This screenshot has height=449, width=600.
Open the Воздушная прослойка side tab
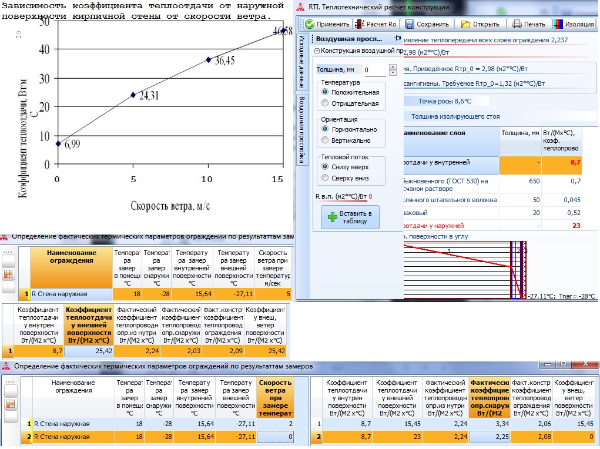coord(301,129)
